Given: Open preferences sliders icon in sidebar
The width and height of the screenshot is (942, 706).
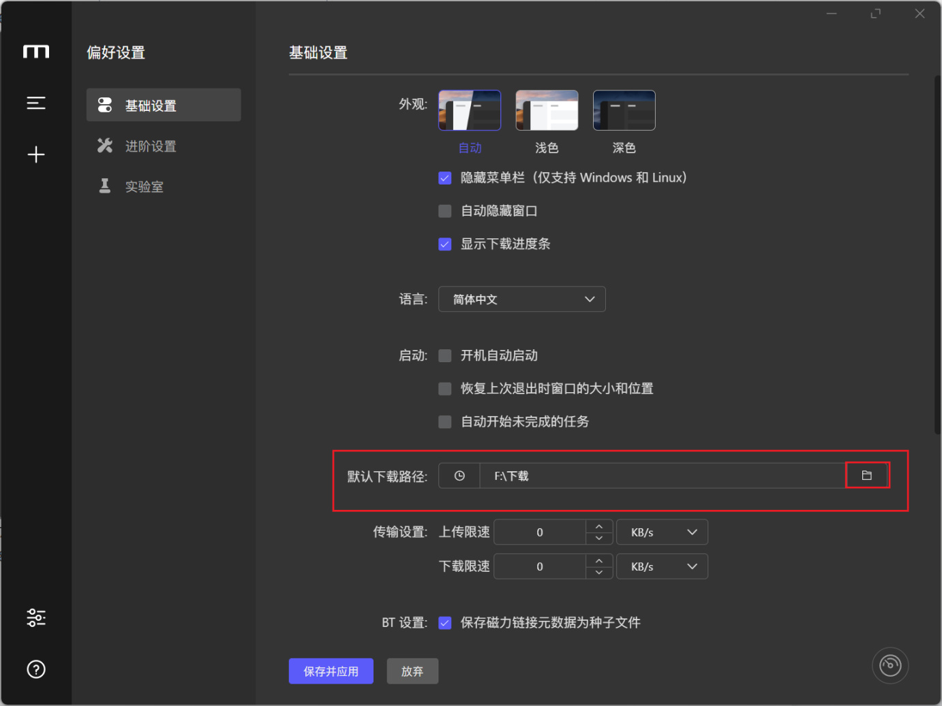Looking at the screenshot, I should click(x=36, y=617).
